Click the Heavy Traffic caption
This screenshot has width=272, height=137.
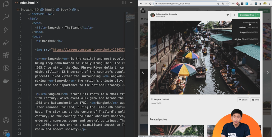click(x=156, y=103)
